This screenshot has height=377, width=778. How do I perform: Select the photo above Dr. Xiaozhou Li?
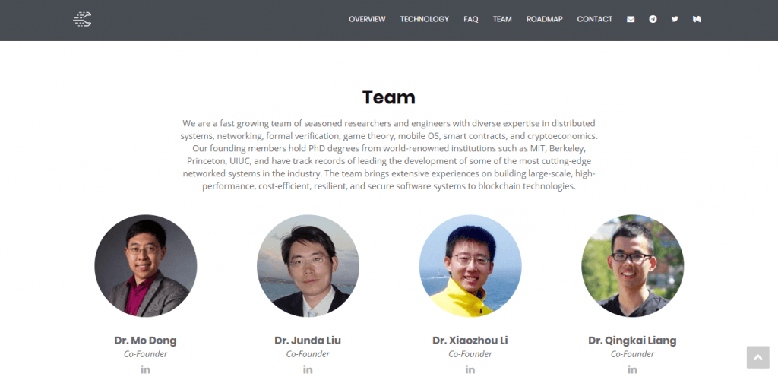tap(470, 265)
